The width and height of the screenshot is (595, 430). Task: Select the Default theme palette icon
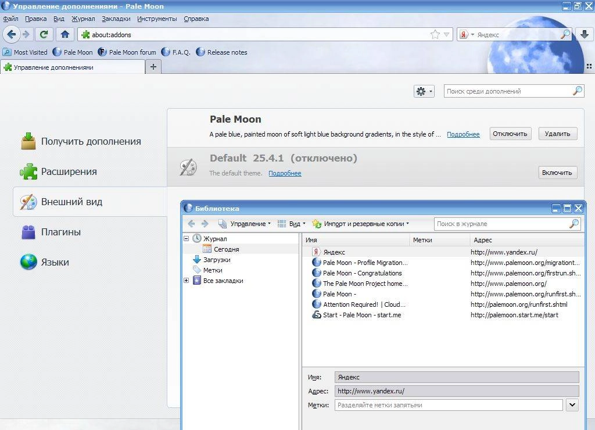coord(188,167)
